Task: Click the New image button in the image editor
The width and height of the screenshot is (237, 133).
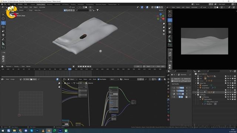Action: (x=26, y=79)
